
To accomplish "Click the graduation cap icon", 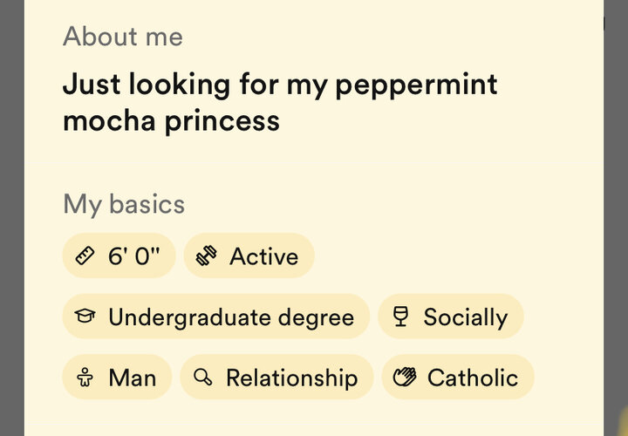I will coord(85,316).
